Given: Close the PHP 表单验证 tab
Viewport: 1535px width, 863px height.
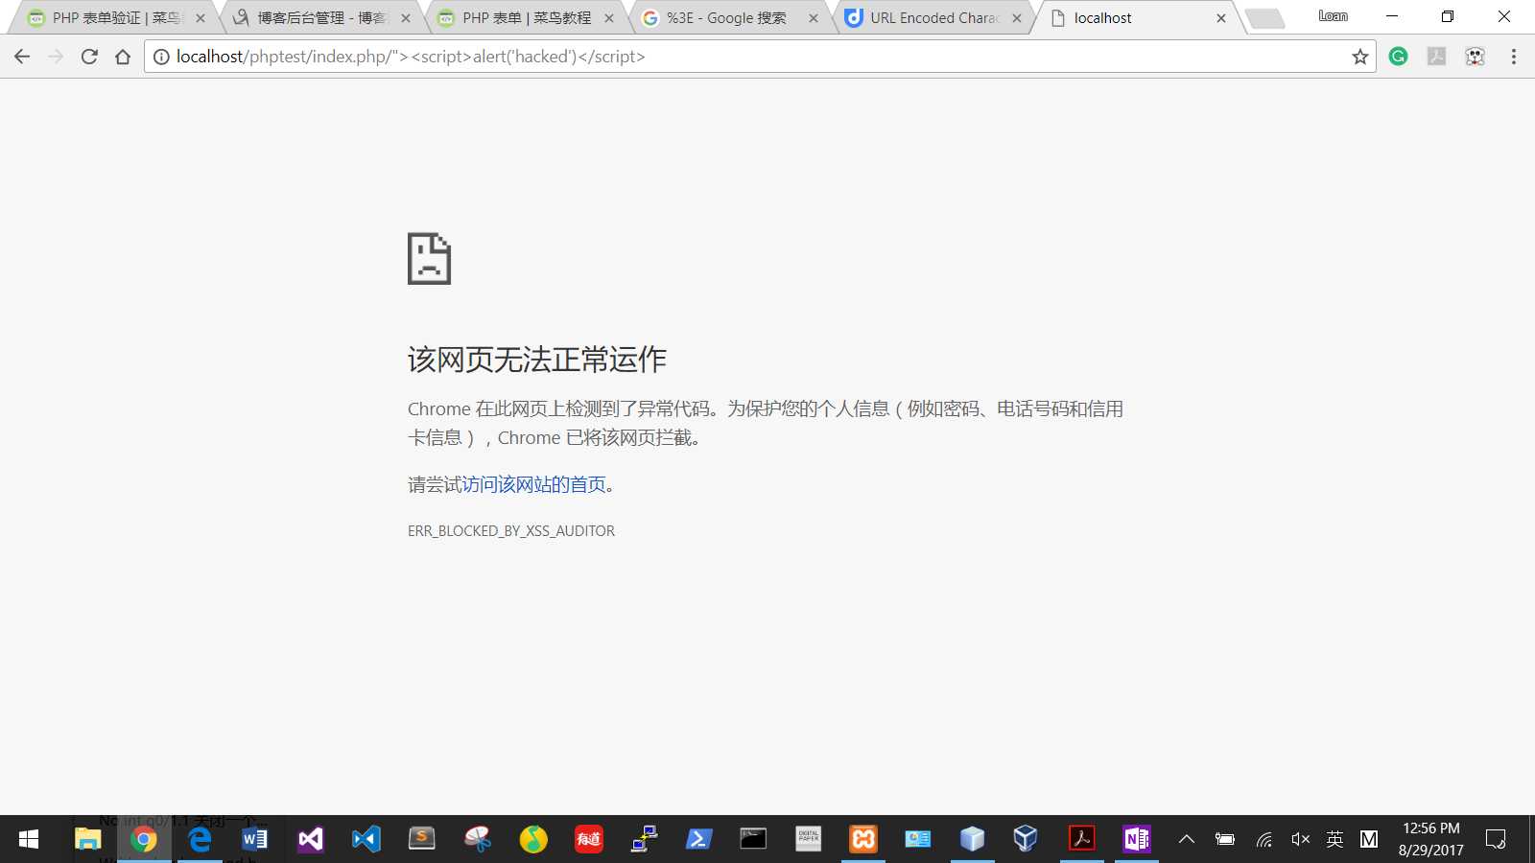Looking at the screenshot, I should [x=201, y=18].
